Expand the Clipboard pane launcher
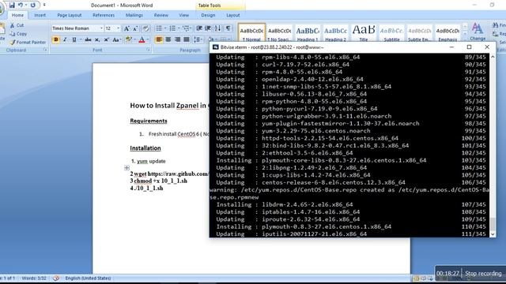Screen dimensions: 506x284 click(45, 50)
